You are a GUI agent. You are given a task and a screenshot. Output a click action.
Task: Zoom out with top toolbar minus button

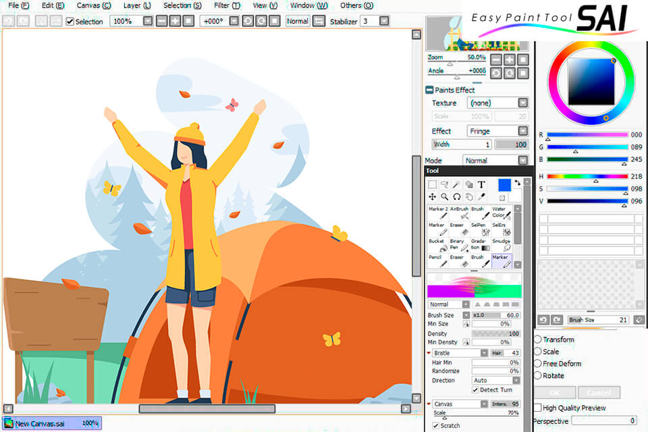pos(162,21)
